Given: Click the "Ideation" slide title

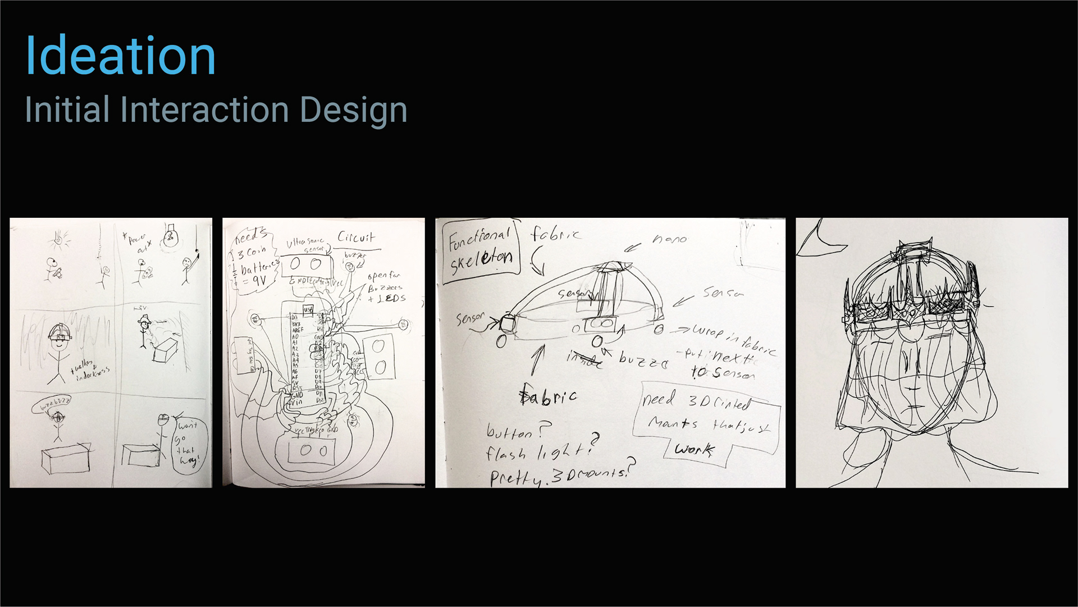Looking at the screenshot, I should point(120,56).
